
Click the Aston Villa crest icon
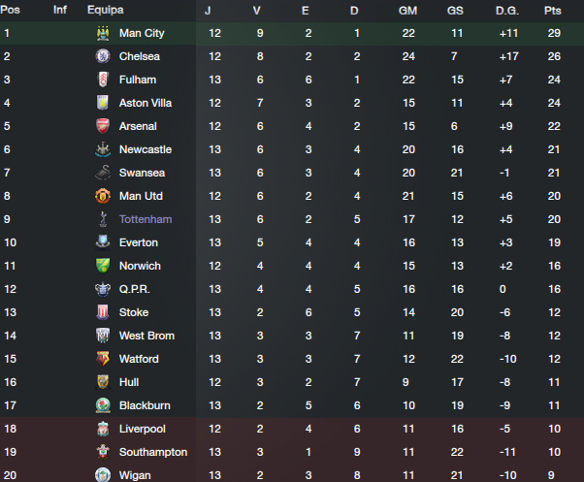(102, 103)
